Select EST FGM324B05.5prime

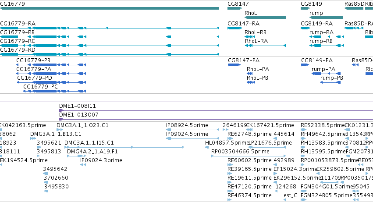click(x=304, y=200)
